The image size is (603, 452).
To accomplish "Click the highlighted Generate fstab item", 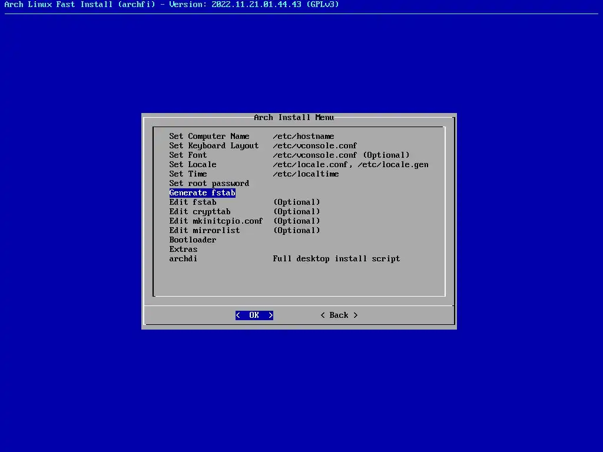I will pos(203,192).
